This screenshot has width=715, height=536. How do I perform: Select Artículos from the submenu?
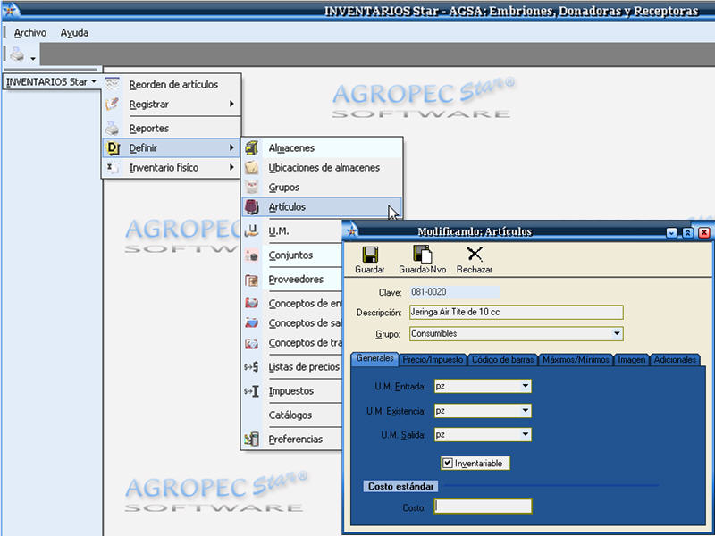point(322,206)
